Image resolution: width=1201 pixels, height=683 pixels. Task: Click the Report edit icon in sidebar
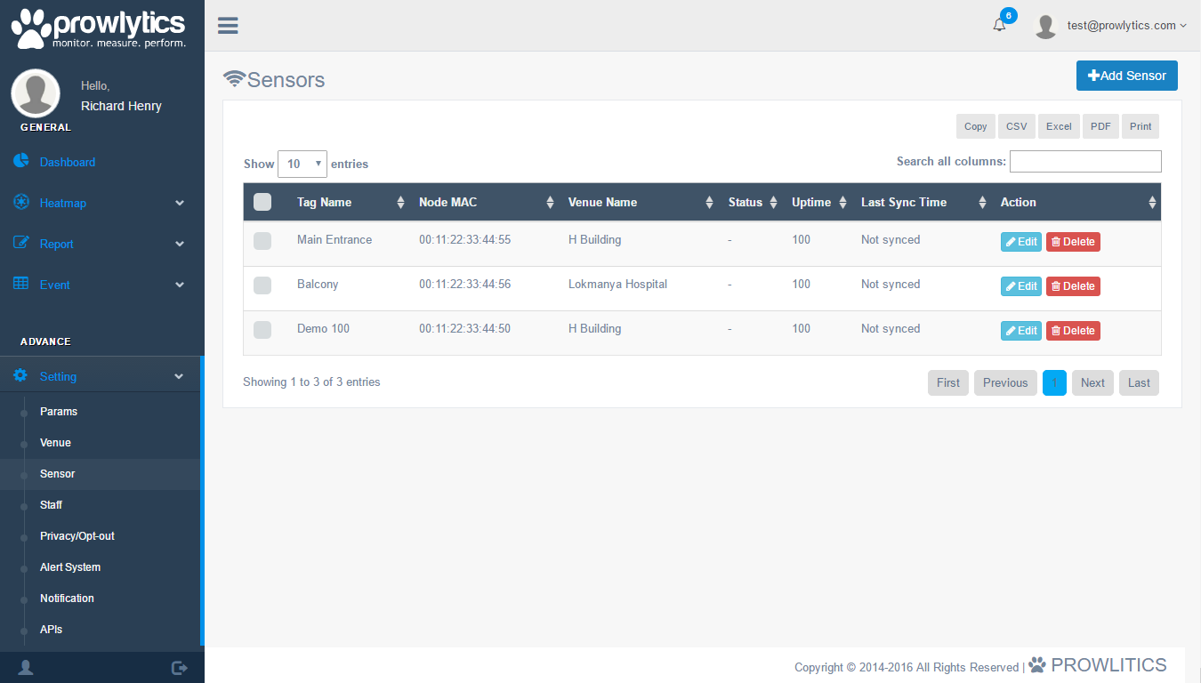click(20, 243)
